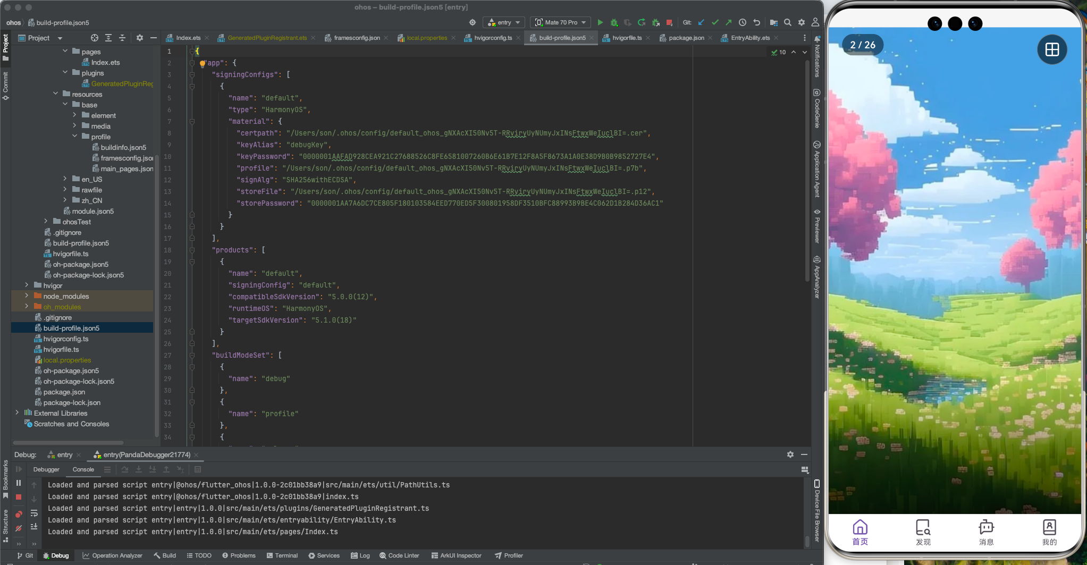This screenshot has width=1087, height=565.
Task: Tap 我的 in the phone bottom bar
Action: click(x=1049, y=533)
